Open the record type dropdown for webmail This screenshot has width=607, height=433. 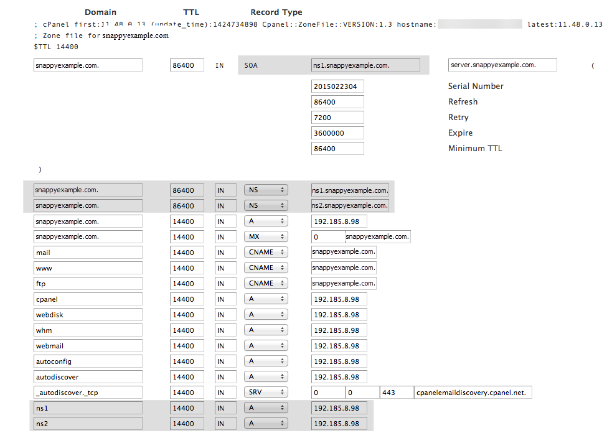point(266,345)
